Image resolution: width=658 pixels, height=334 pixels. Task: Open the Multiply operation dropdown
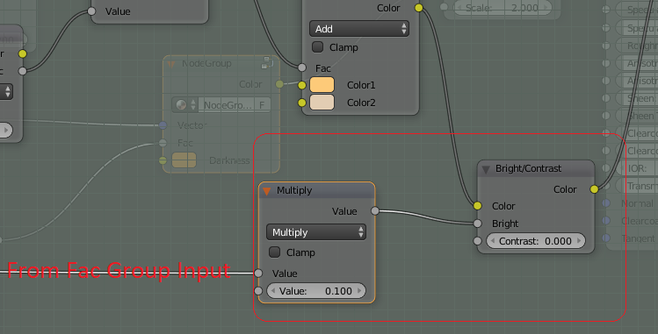(x=316, y=232)
